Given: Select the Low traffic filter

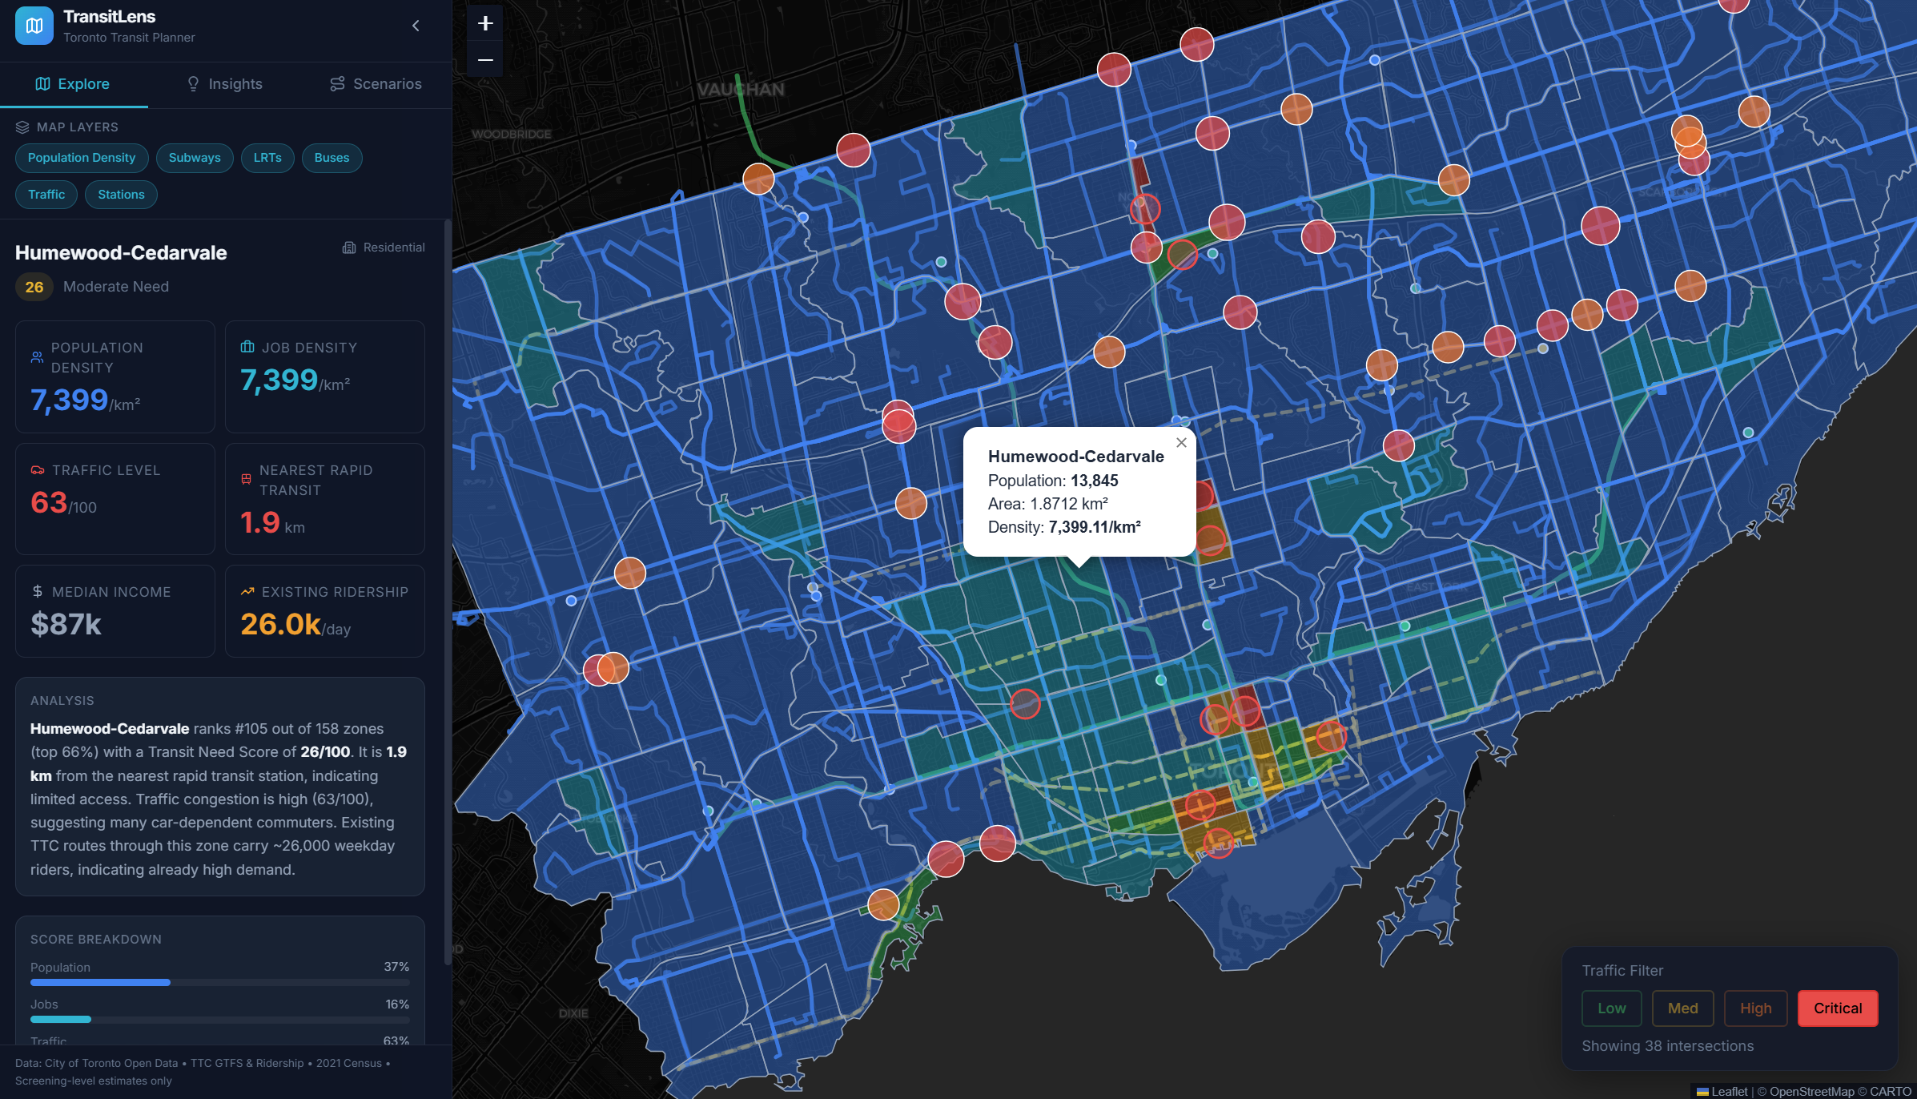Looking at the screenshot, I should click(1611, 1008).
